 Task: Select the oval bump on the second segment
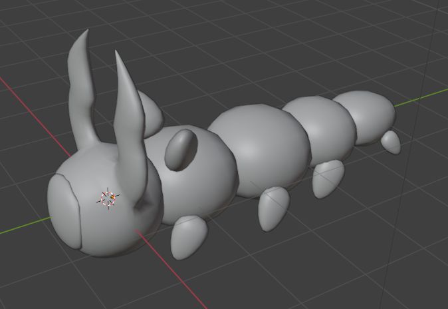(181, 150)
